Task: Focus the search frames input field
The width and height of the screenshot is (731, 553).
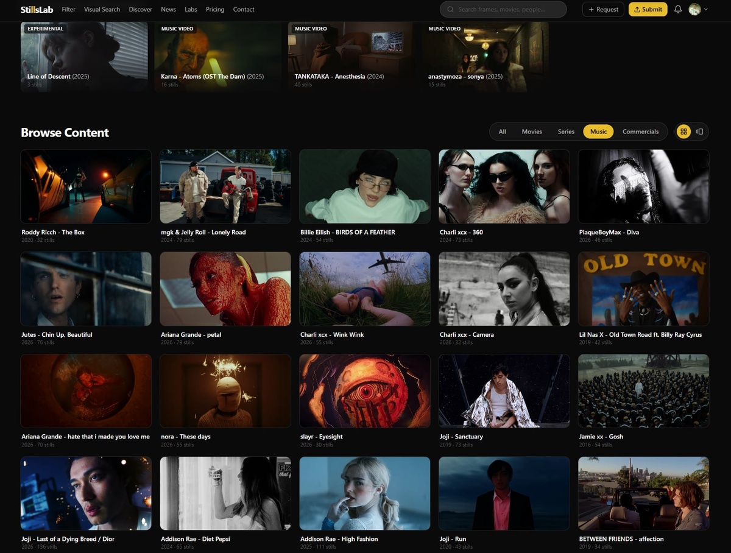Action: [503, 9]
